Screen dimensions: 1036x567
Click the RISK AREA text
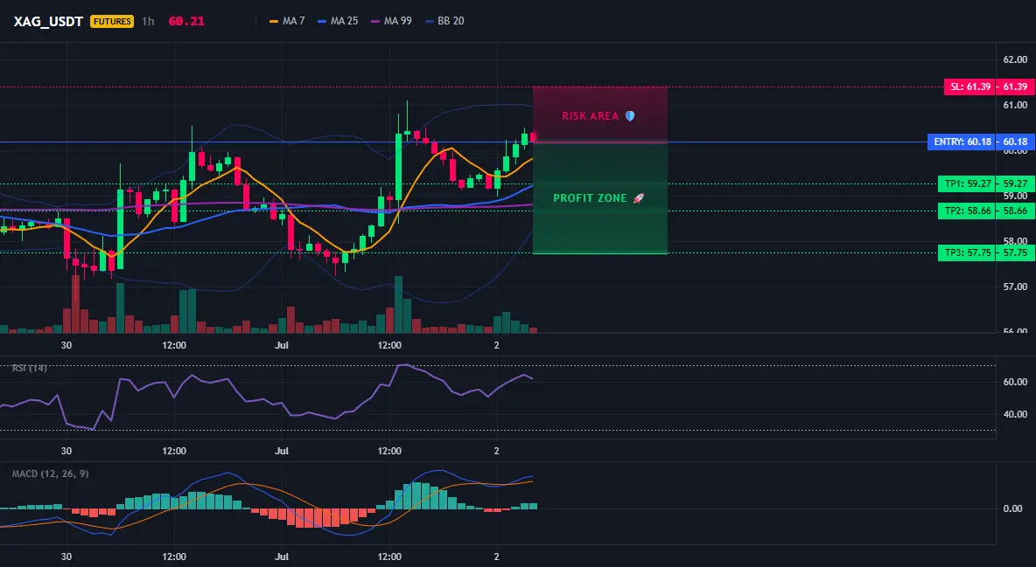(590, 116)
